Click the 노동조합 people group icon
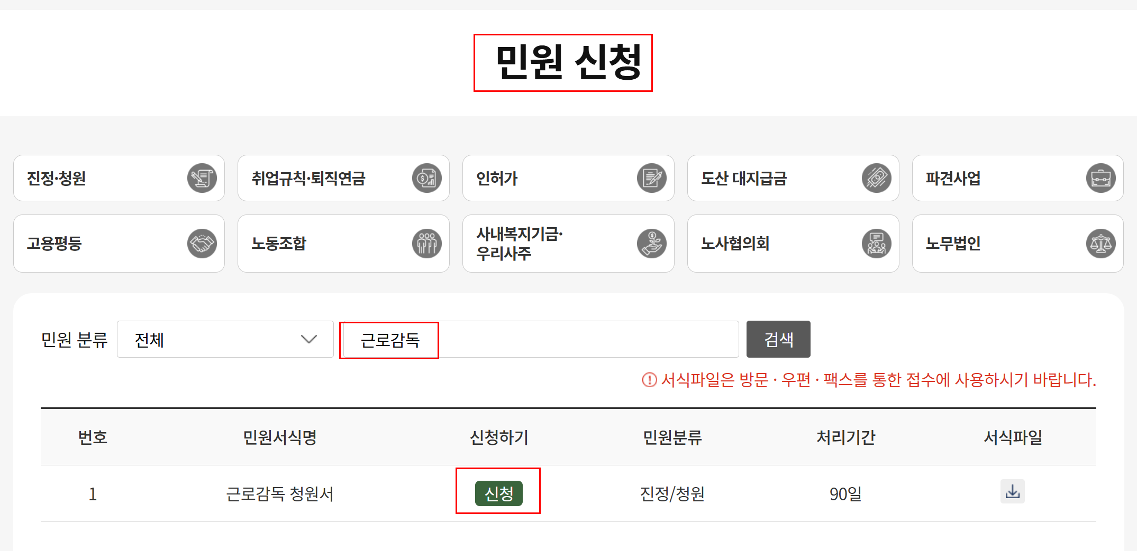Image resolution: width=1137 pixels, height=551 pixels. pos(426,244)
